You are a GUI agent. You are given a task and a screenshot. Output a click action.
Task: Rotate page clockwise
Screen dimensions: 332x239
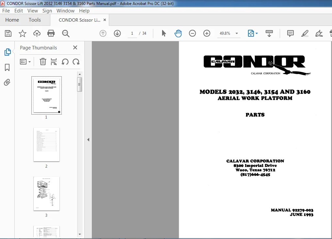pos(76,62)
